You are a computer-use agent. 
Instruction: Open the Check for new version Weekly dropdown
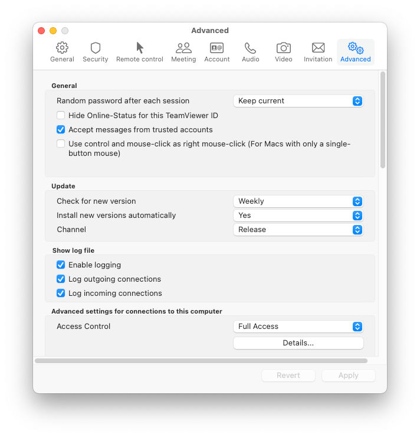coord(298,201)
